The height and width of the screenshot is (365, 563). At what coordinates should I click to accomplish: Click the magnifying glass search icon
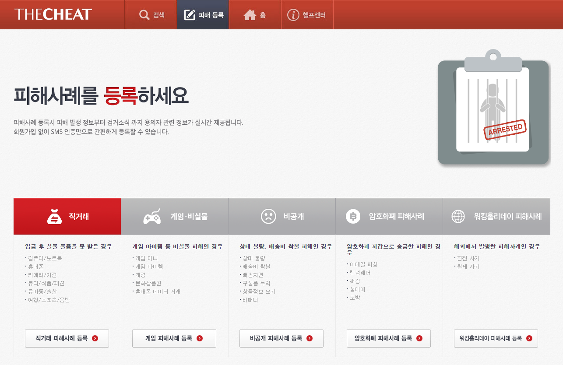(x=144, y=14)
